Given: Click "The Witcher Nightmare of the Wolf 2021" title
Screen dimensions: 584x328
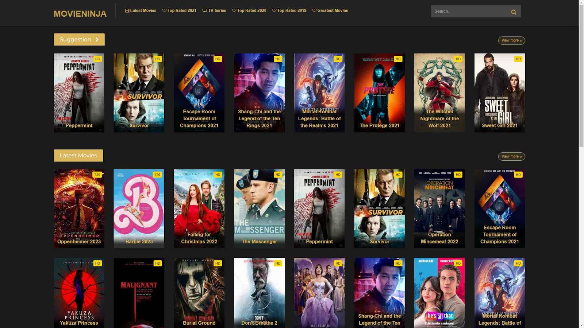Looking at the screenshot, I should [439, 118].
